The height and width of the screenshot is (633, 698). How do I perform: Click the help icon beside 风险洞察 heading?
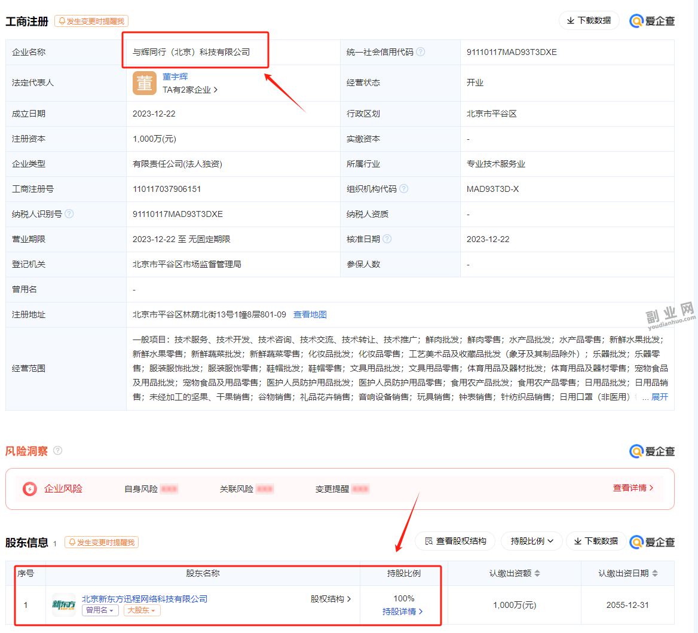[x=58, y=451]
